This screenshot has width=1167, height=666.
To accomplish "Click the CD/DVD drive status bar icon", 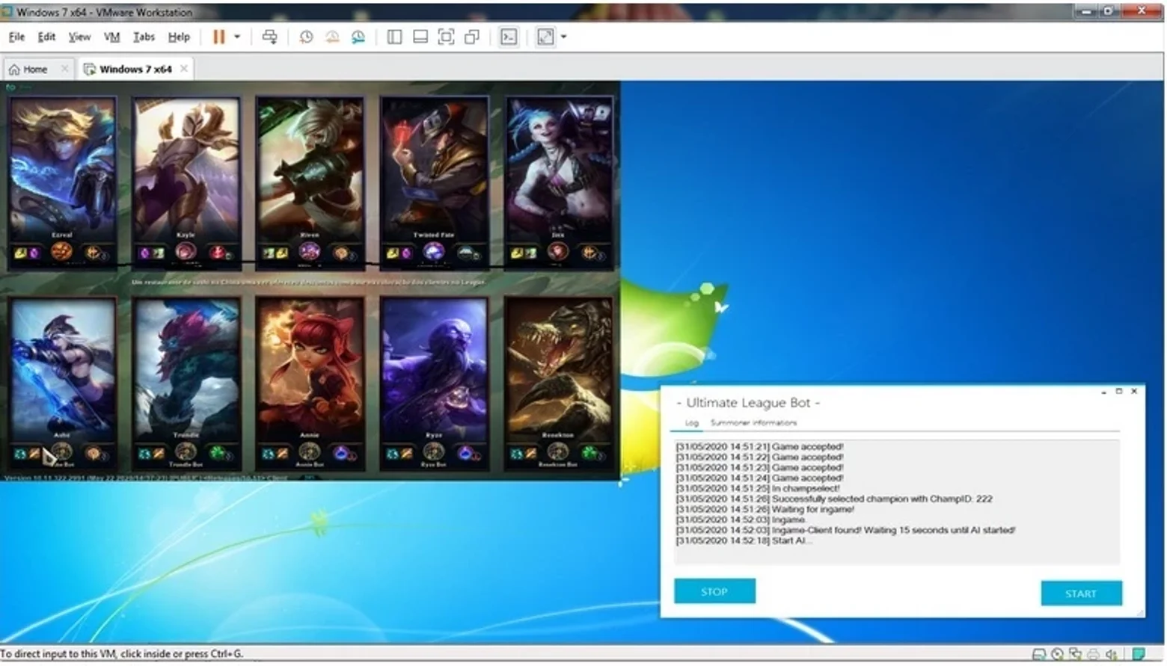I will 1057,654.
